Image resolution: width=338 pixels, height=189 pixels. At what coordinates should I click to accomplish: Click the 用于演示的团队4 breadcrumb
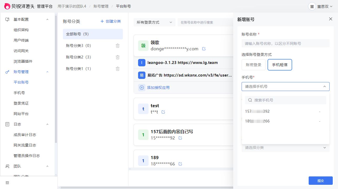click(x=72, y=6)
